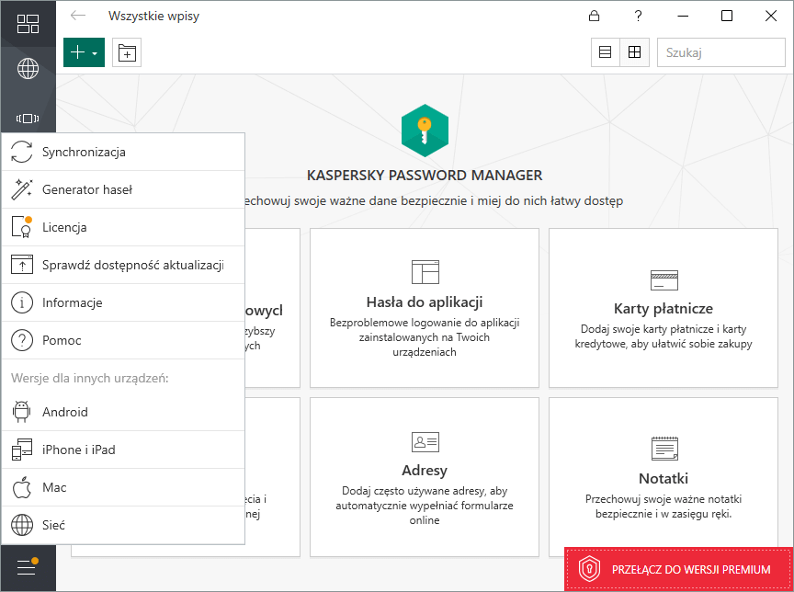Click the contact card icon on Adresy
Image resolution: width=794 pixels, height=592 pixels.
coord(425,442)
